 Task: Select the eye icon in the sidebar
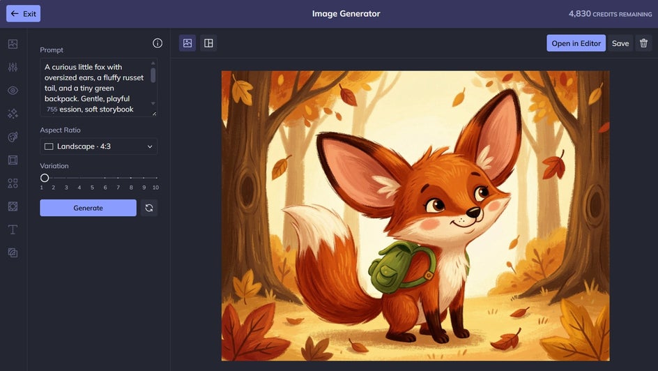click(13, 90)
